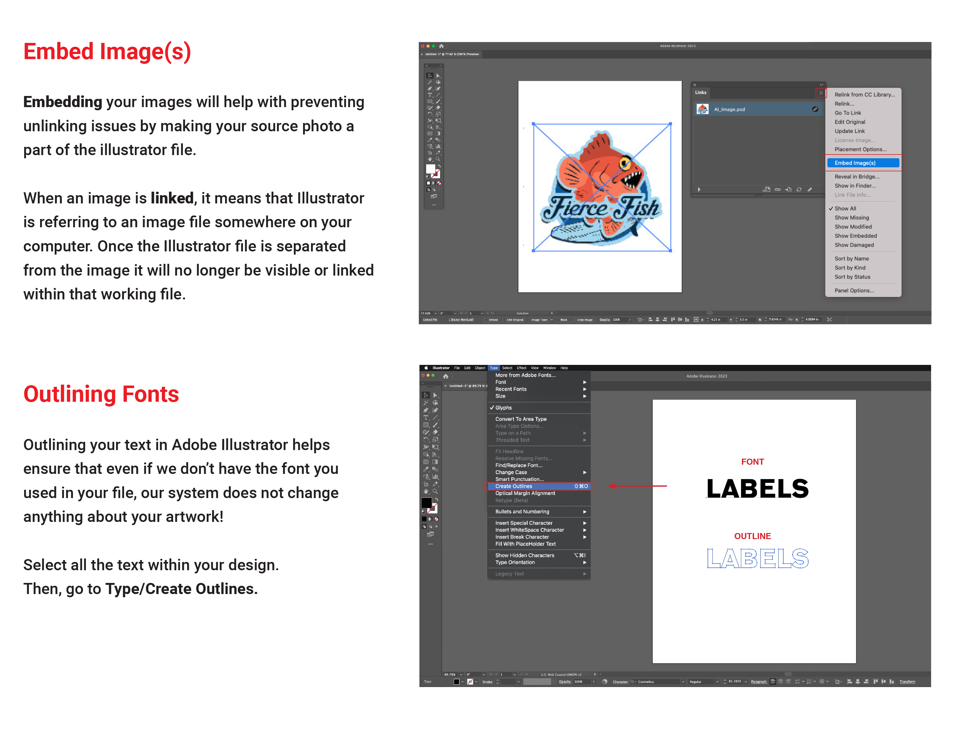Viewport: 954px width, 732px height.
Task: Select the Type tool in lower toolbar
Action: pos(426,417)
